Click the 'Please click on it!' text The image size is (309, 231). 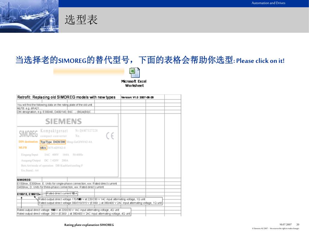point(260,61)
